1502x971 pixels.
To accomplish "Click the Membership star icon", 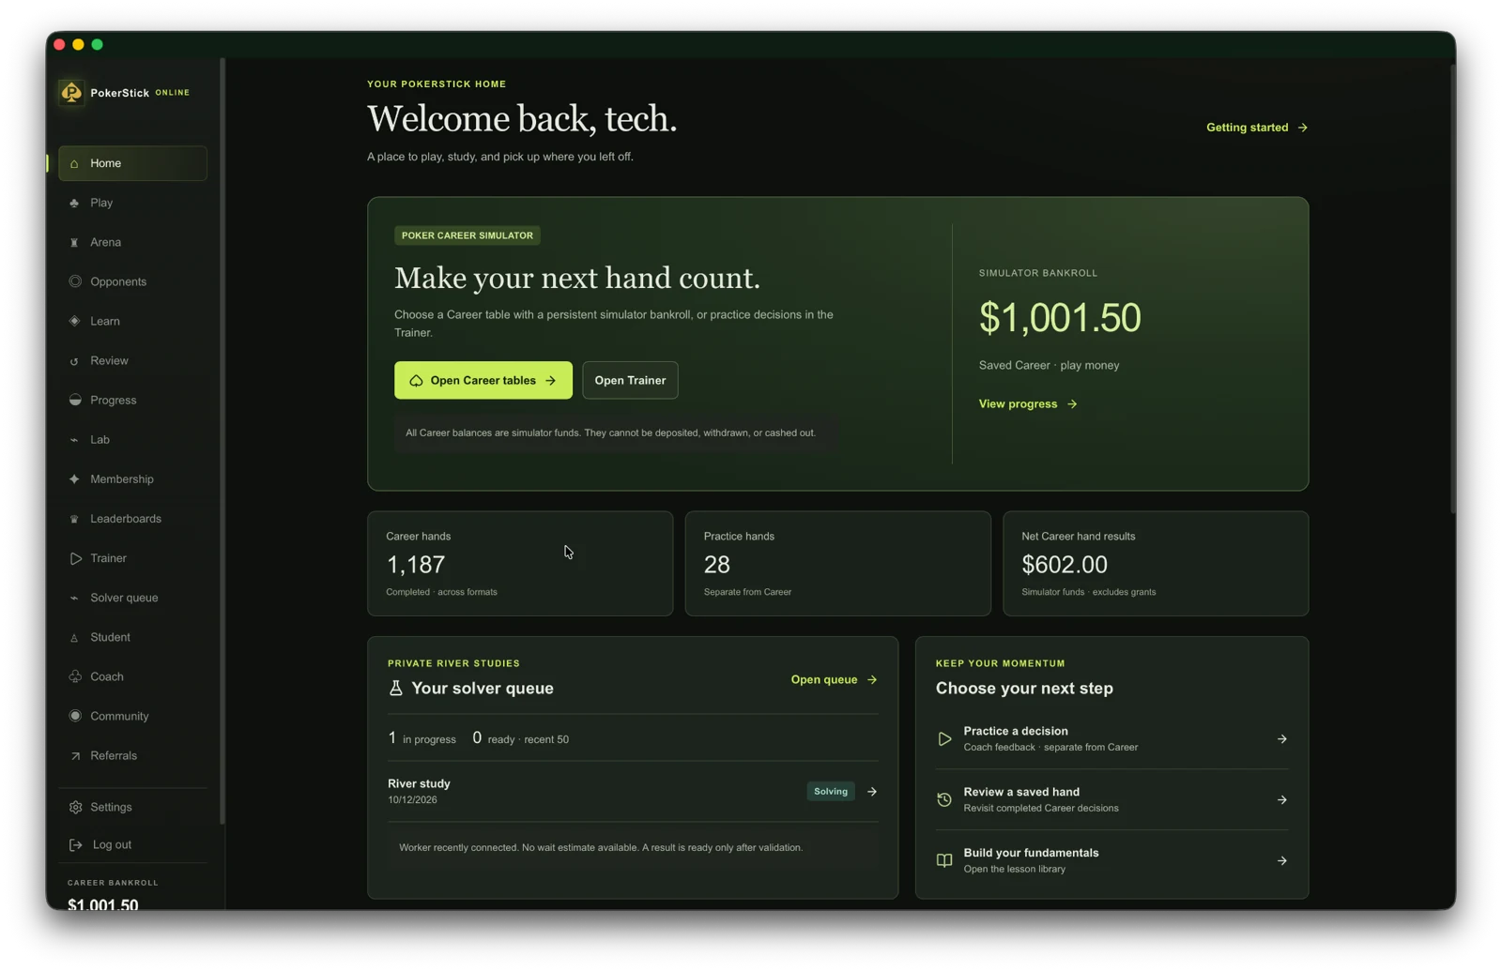I will click(x=74, y=478).
